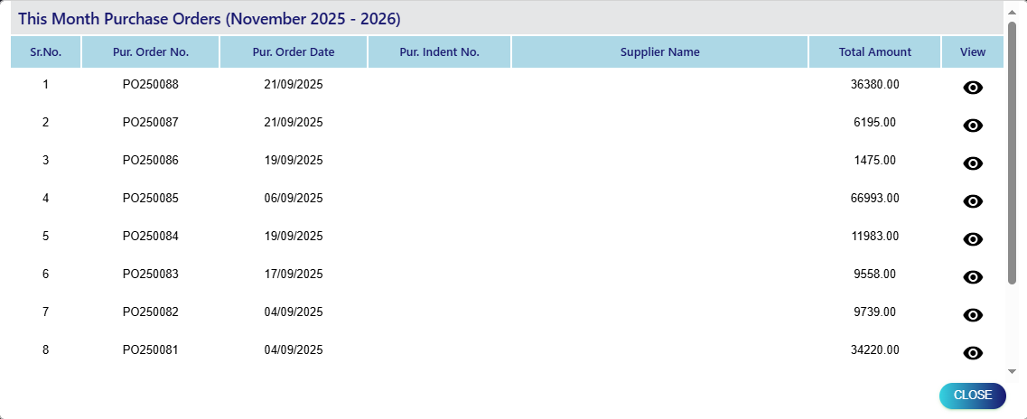Click the 66993.00 total amount cell
Screen dimensions: 1027x419
(x=874, y=198)
